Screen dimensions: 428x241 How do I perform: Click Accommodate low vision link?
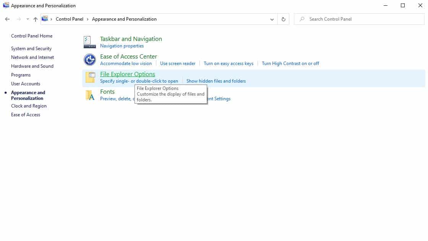point(126,64)
